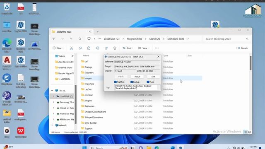Close the SketchUp 2023 tab
This screenshot has width=265, height=149.
90,31
